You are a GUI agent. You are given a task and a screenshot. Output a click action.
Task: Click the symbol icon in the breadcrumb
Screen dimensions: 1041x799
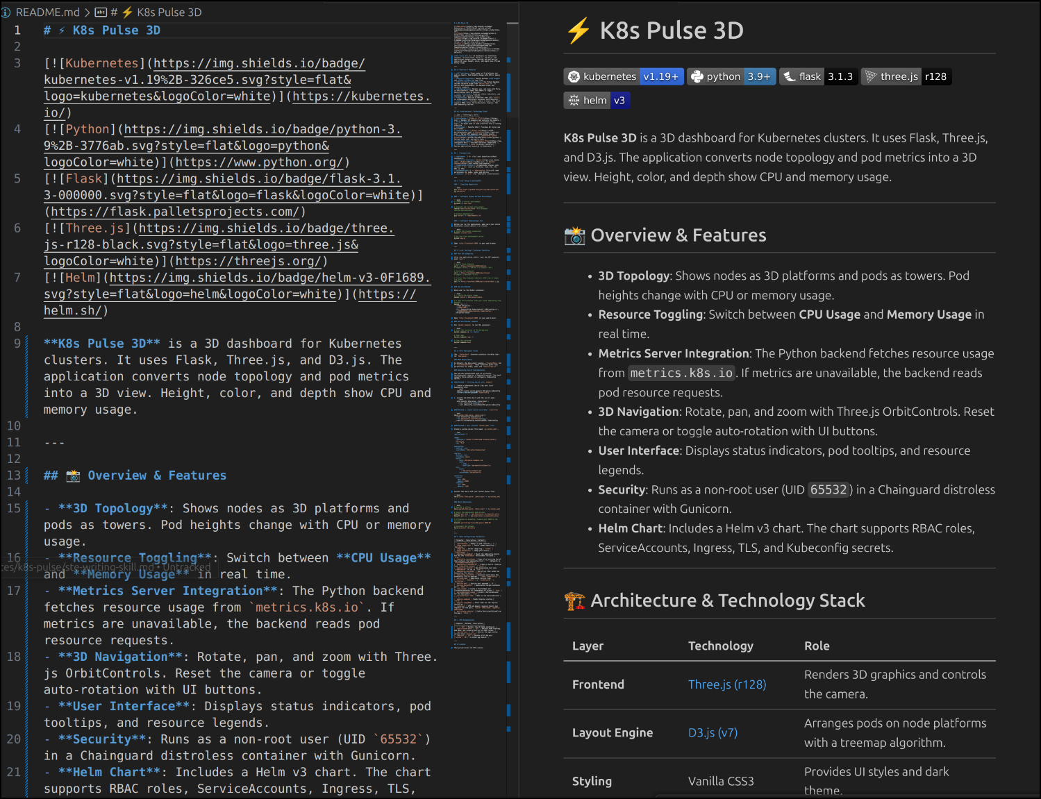click(101, 12)
